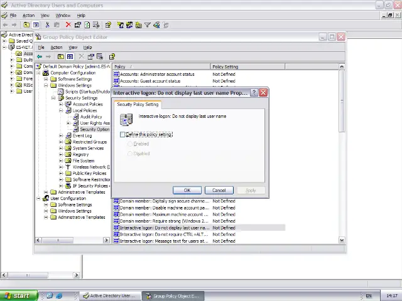The image size is (402, 301).
Task: Select the Audit Policy tree item
Action: click(x=91, y=117)
